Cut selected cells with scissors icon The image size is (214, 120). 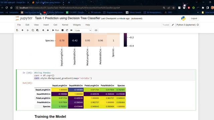(28, 30)
